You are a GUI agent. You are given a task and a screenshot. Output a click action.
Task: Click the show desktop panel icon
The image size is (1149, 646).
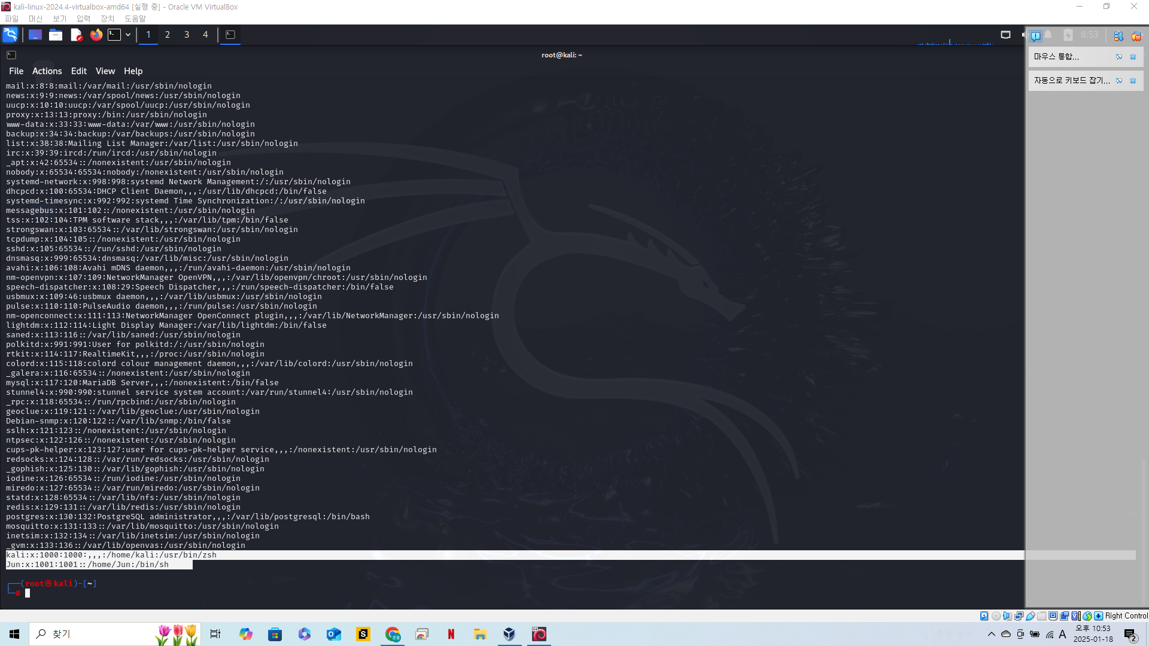[35, 35]
